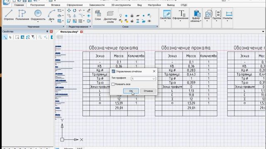Click the layer lock icon

[132, 16]
